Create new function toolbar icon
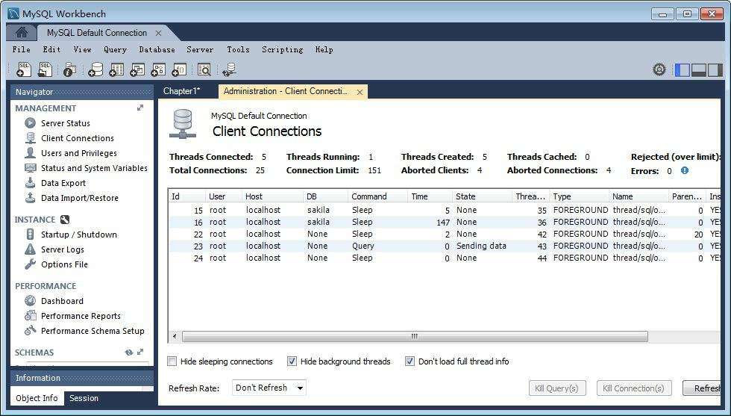Screen dimensions: 731x416 (x=179, y=69)
